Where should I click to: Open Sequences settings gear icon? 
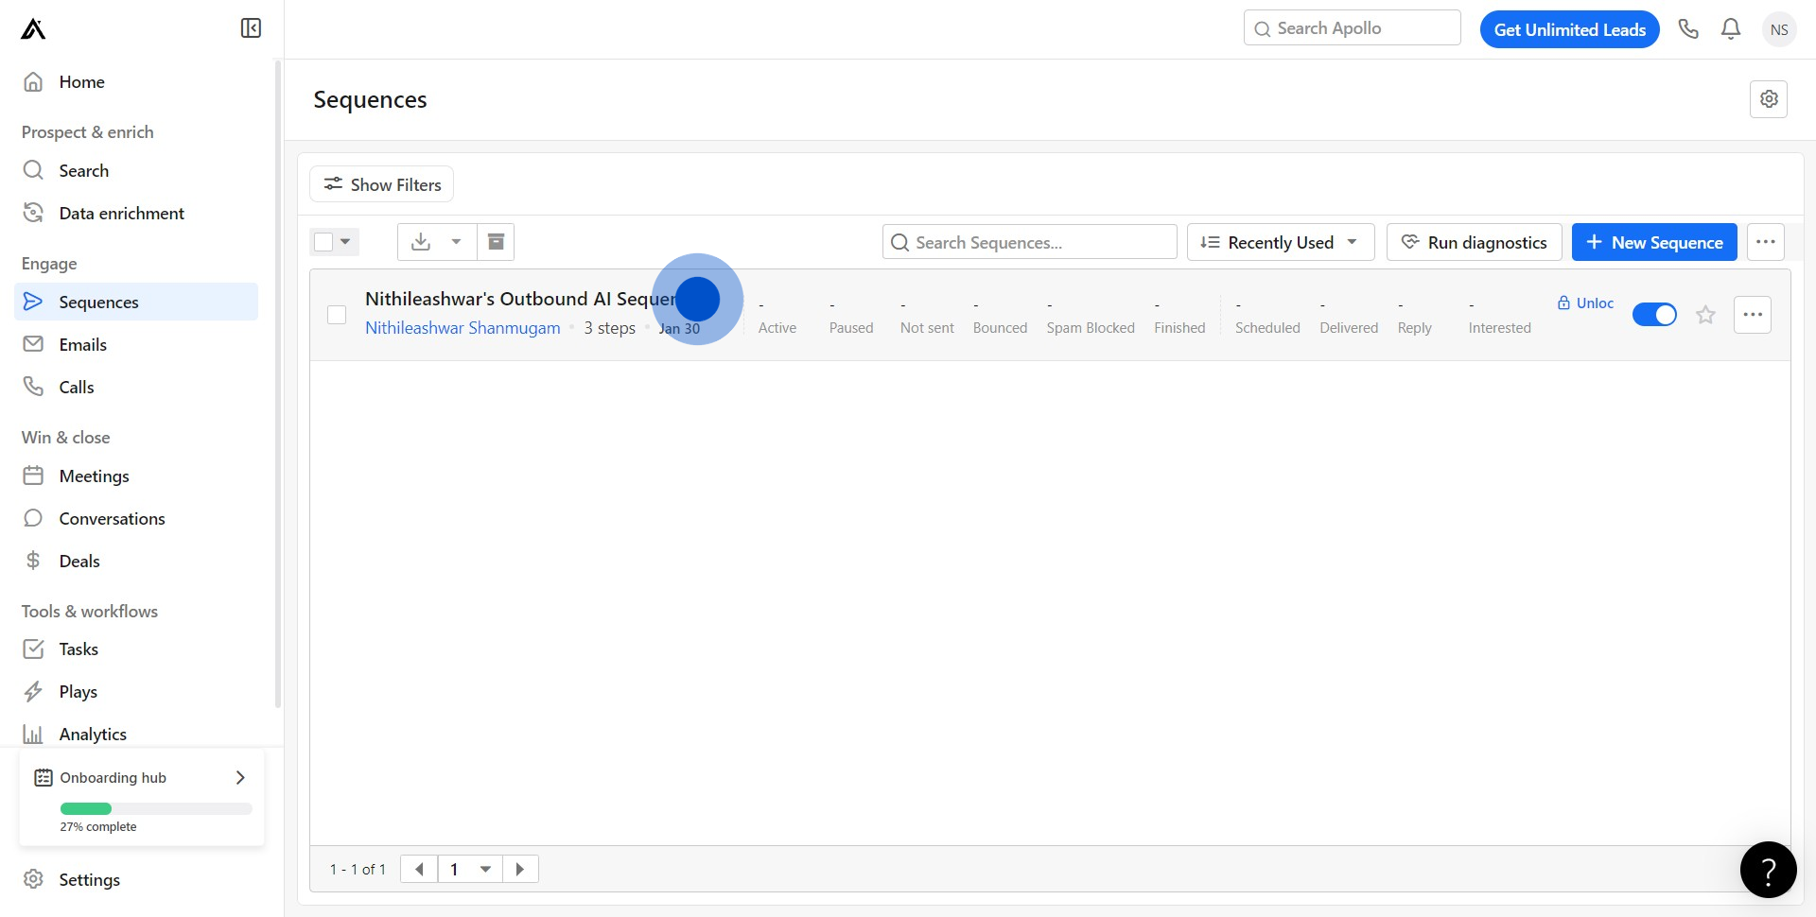(x=1769, y=99)
